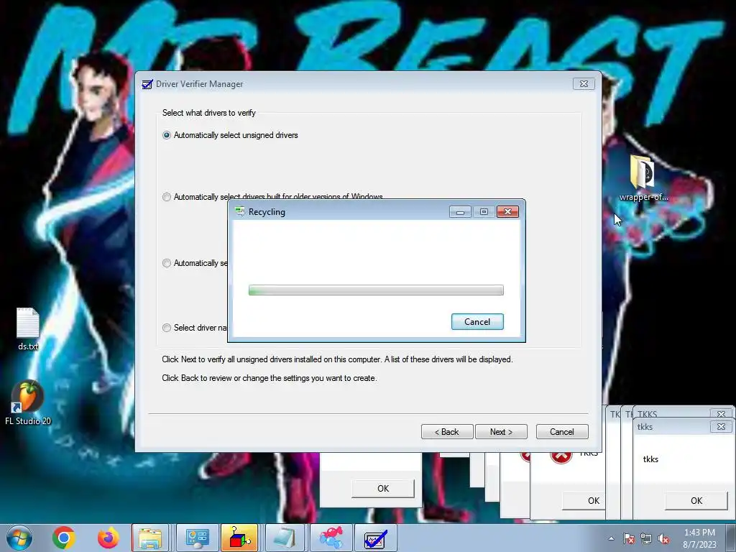Open the network tray icon
The image size is (736, 552).
[x=646, y=538]
